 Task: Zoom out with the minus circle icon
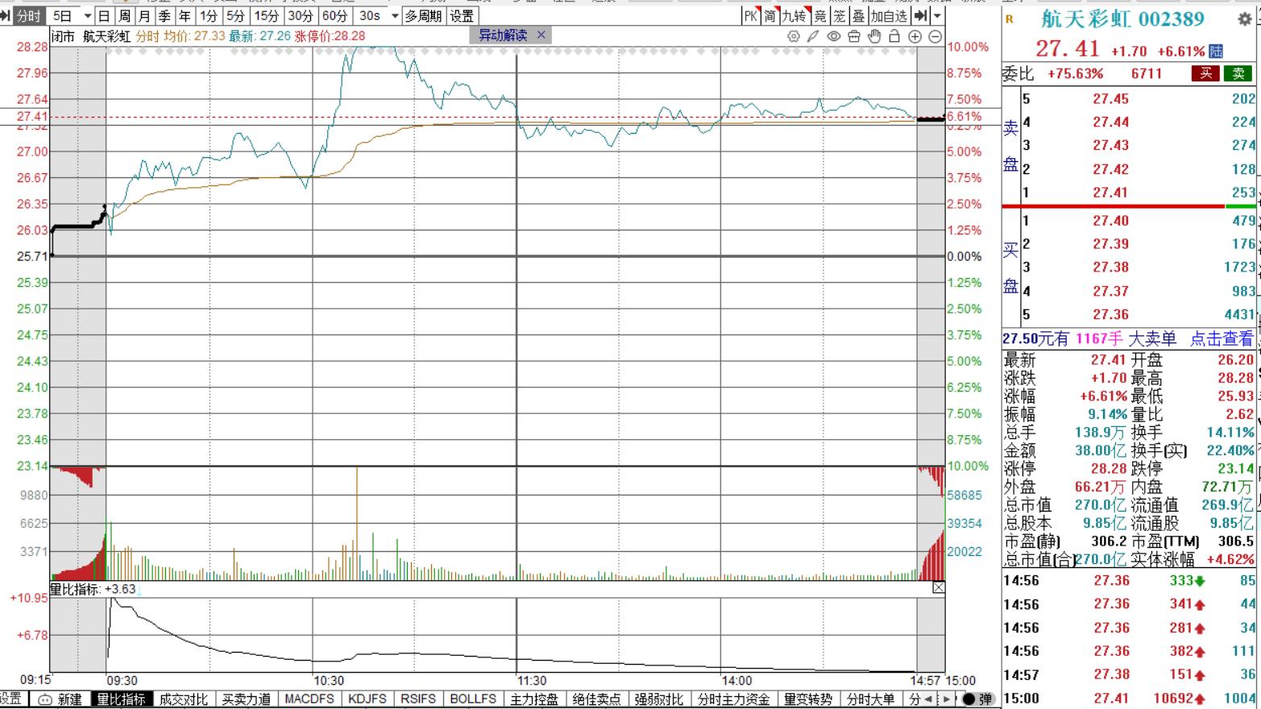(935, 36)
